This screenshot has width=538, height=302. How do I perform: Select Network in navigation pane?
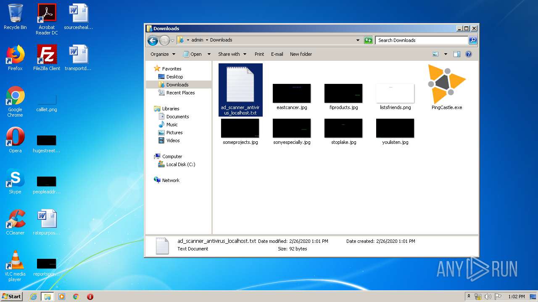[x=171, y=180]
